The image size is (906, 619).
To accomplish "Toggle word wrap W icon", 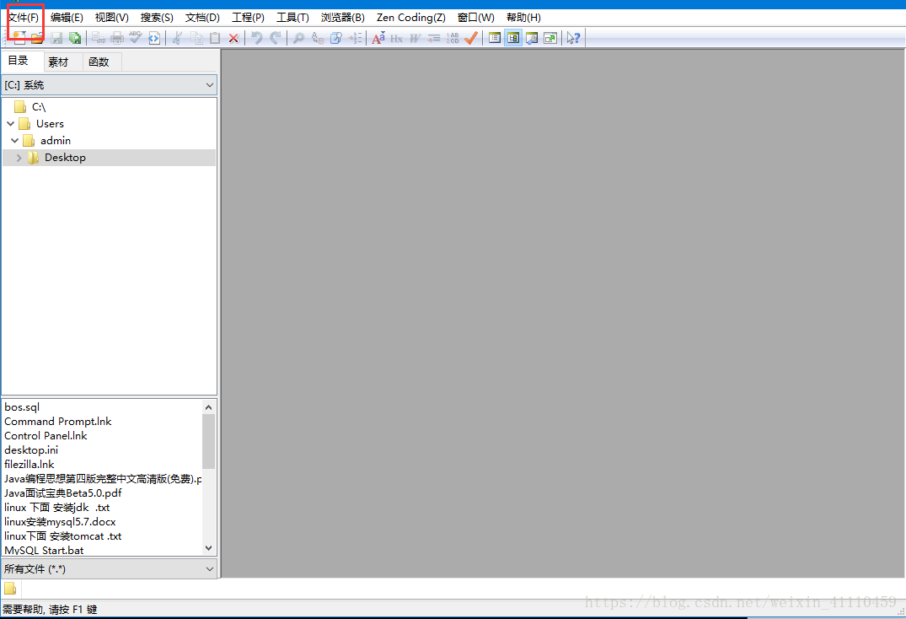I will [415, 38].
